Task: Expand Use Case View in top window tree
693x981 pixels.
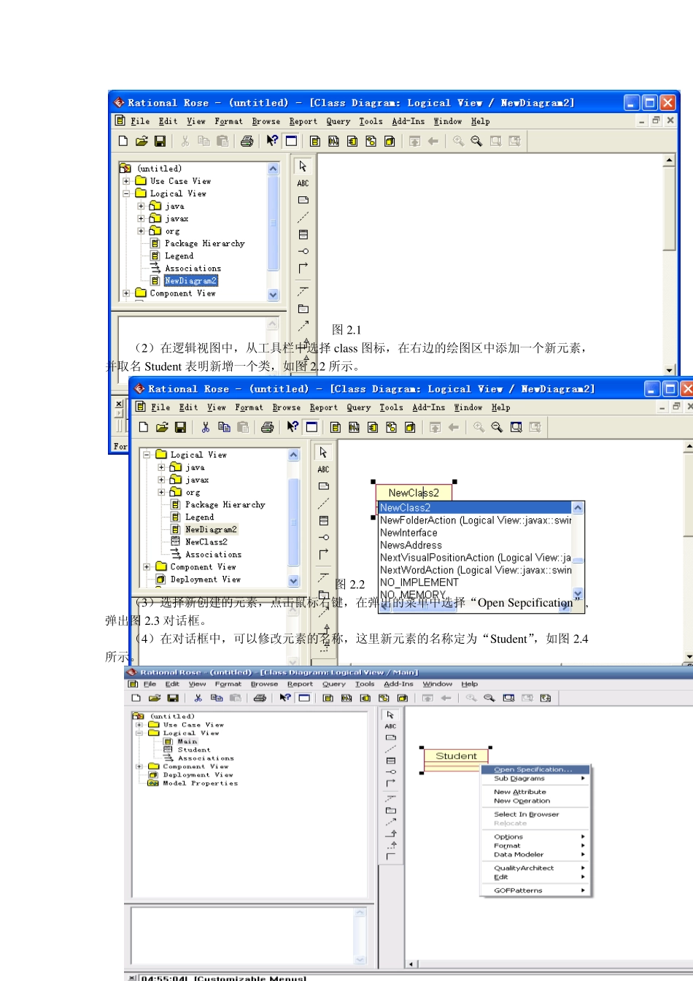Action: click(126, 181)
